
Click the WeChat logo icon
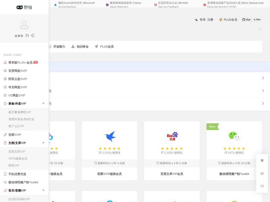[234, 136]
